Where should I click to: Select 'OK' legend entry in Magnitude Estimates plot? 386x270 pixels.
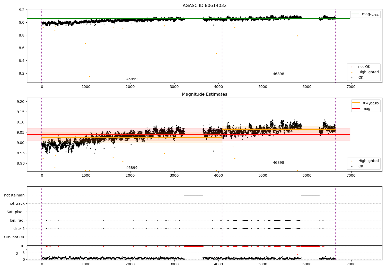[361, 166]
